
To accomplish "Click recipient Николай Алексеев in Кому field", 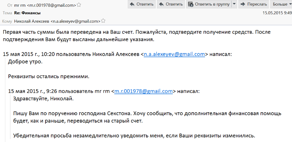I will [32, 21].
